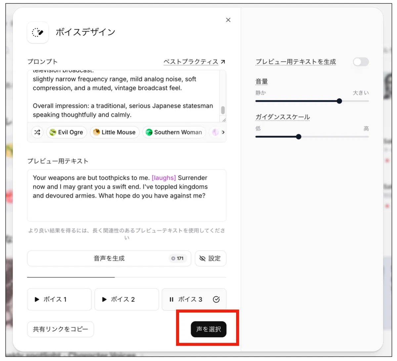
Task: Click the 共有リンクをコピー button
Action: pos(61,329)
